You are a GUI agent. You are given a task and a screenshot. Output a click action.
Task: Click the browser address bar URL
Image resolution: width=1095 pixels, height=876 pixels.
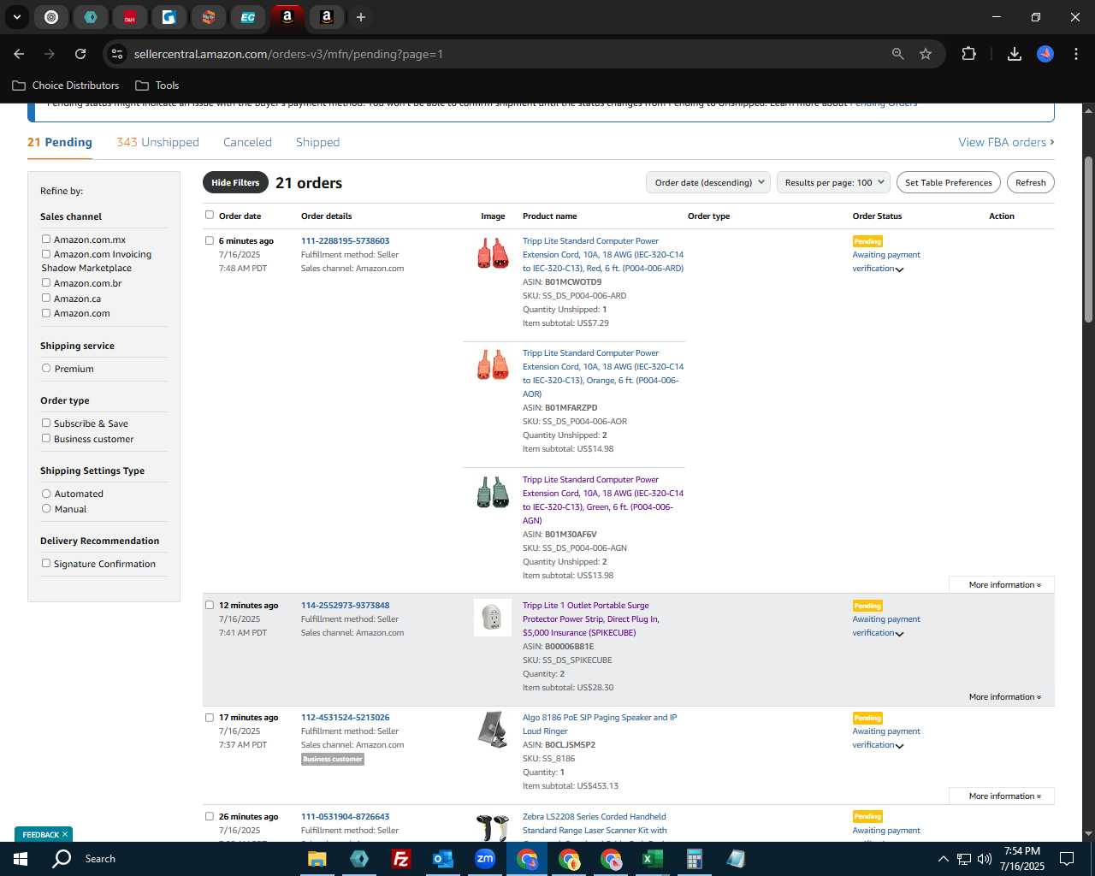coord(288,54)
